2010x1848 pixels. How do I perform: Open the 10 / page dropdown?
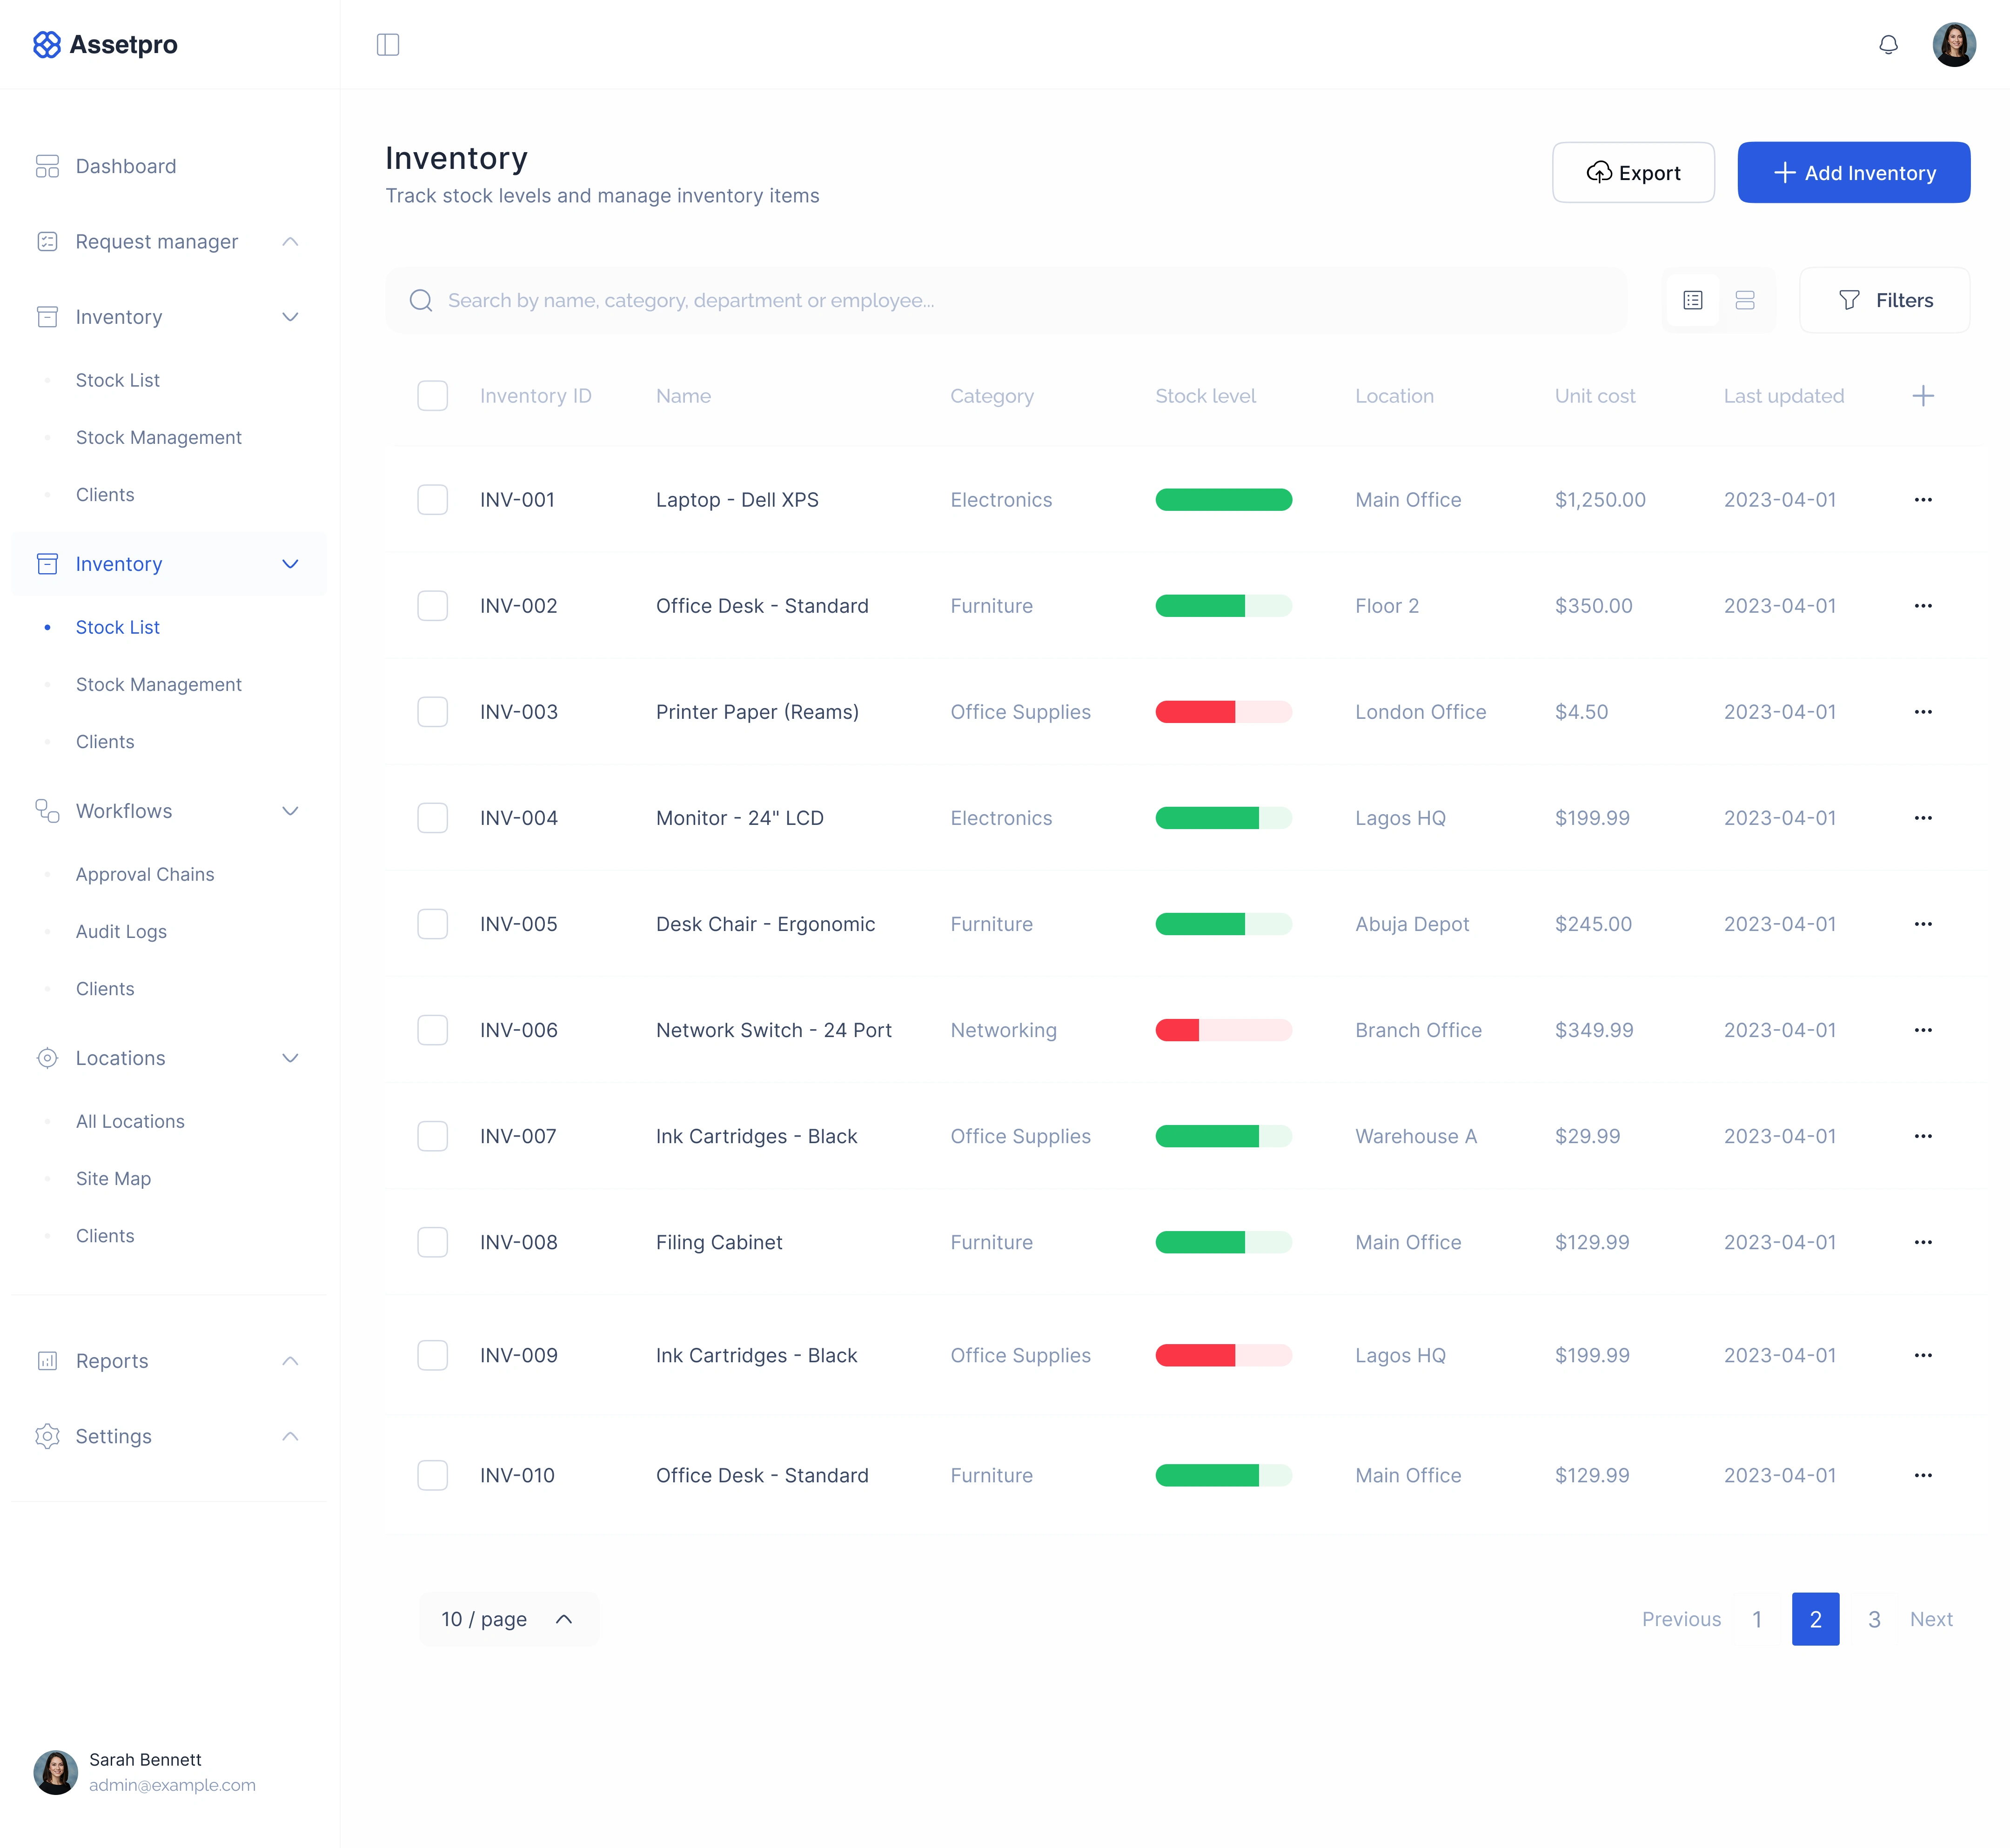point(508,1619)
